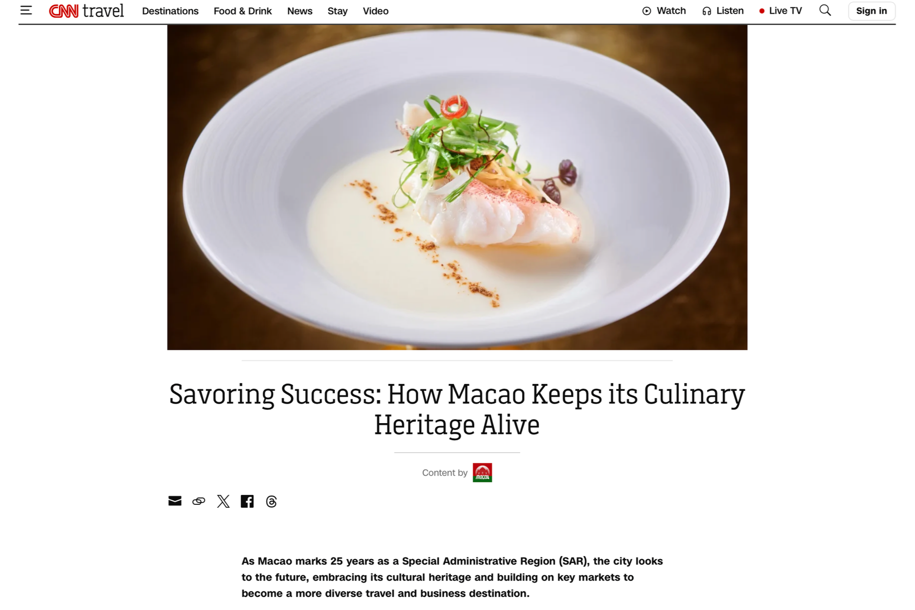This screenshot has width=915, height=610.
Task: Click the CNN logo
Action: pos(64,11)
